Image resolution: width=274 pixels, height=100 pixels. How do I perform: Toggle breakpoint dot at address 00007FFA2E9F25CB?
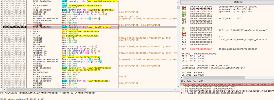2,68
